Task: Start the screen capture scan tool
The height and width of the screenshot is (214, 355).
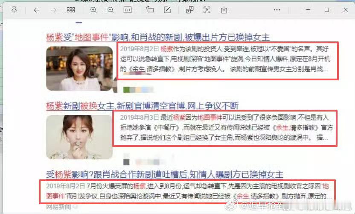Action: point(207,10)
